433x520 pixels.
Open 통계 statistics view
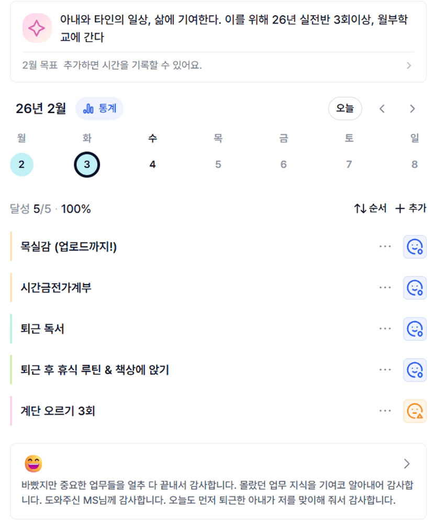click(x=99, y=108)
